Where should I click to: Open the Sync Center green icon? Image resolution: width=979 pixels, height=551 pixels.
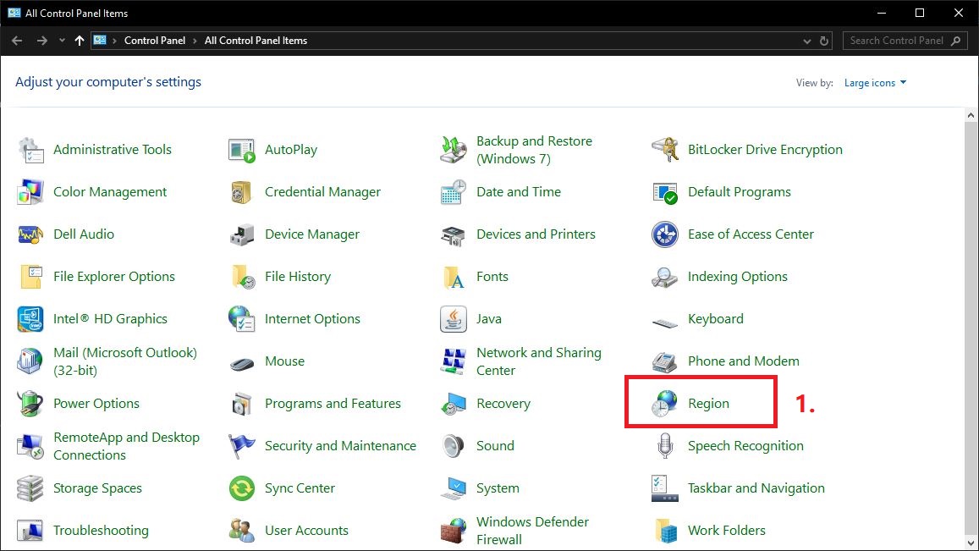pyautogui.click(x=242, y=488)
